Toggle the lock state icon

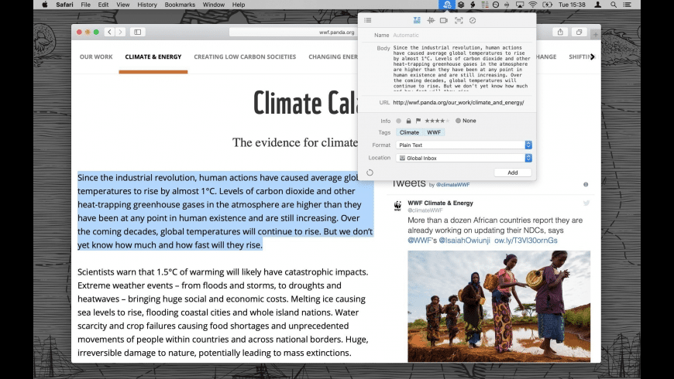[x=408, y=121]
